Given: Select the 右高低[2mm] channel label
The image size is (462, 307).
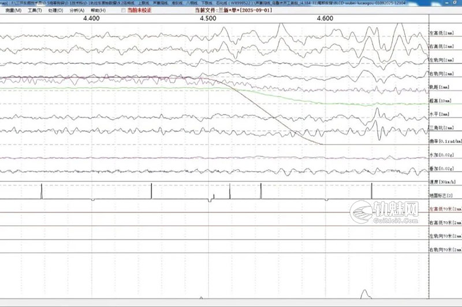Looking at the screenshot, I should 442,47.
